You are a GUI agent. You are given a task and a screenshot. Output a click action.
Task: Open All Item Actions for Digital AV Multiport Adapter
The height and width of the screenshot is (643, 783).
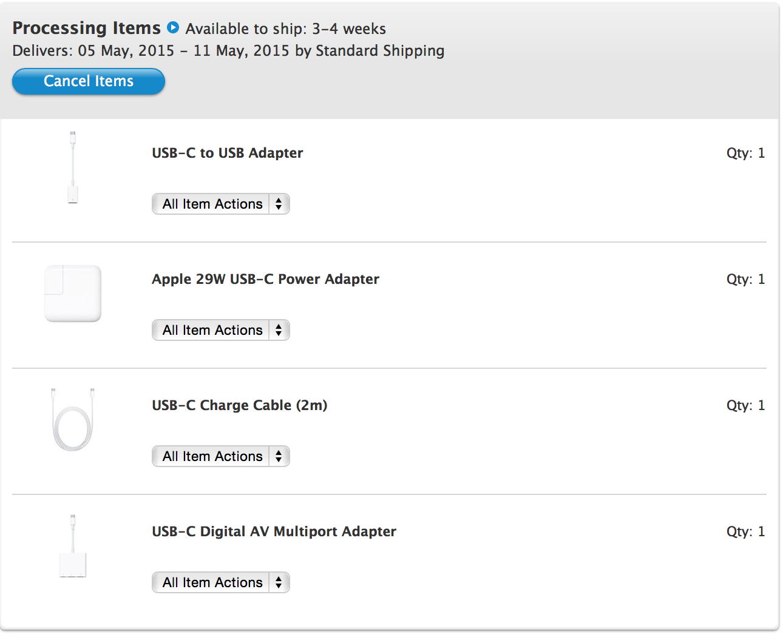point(221,582)
